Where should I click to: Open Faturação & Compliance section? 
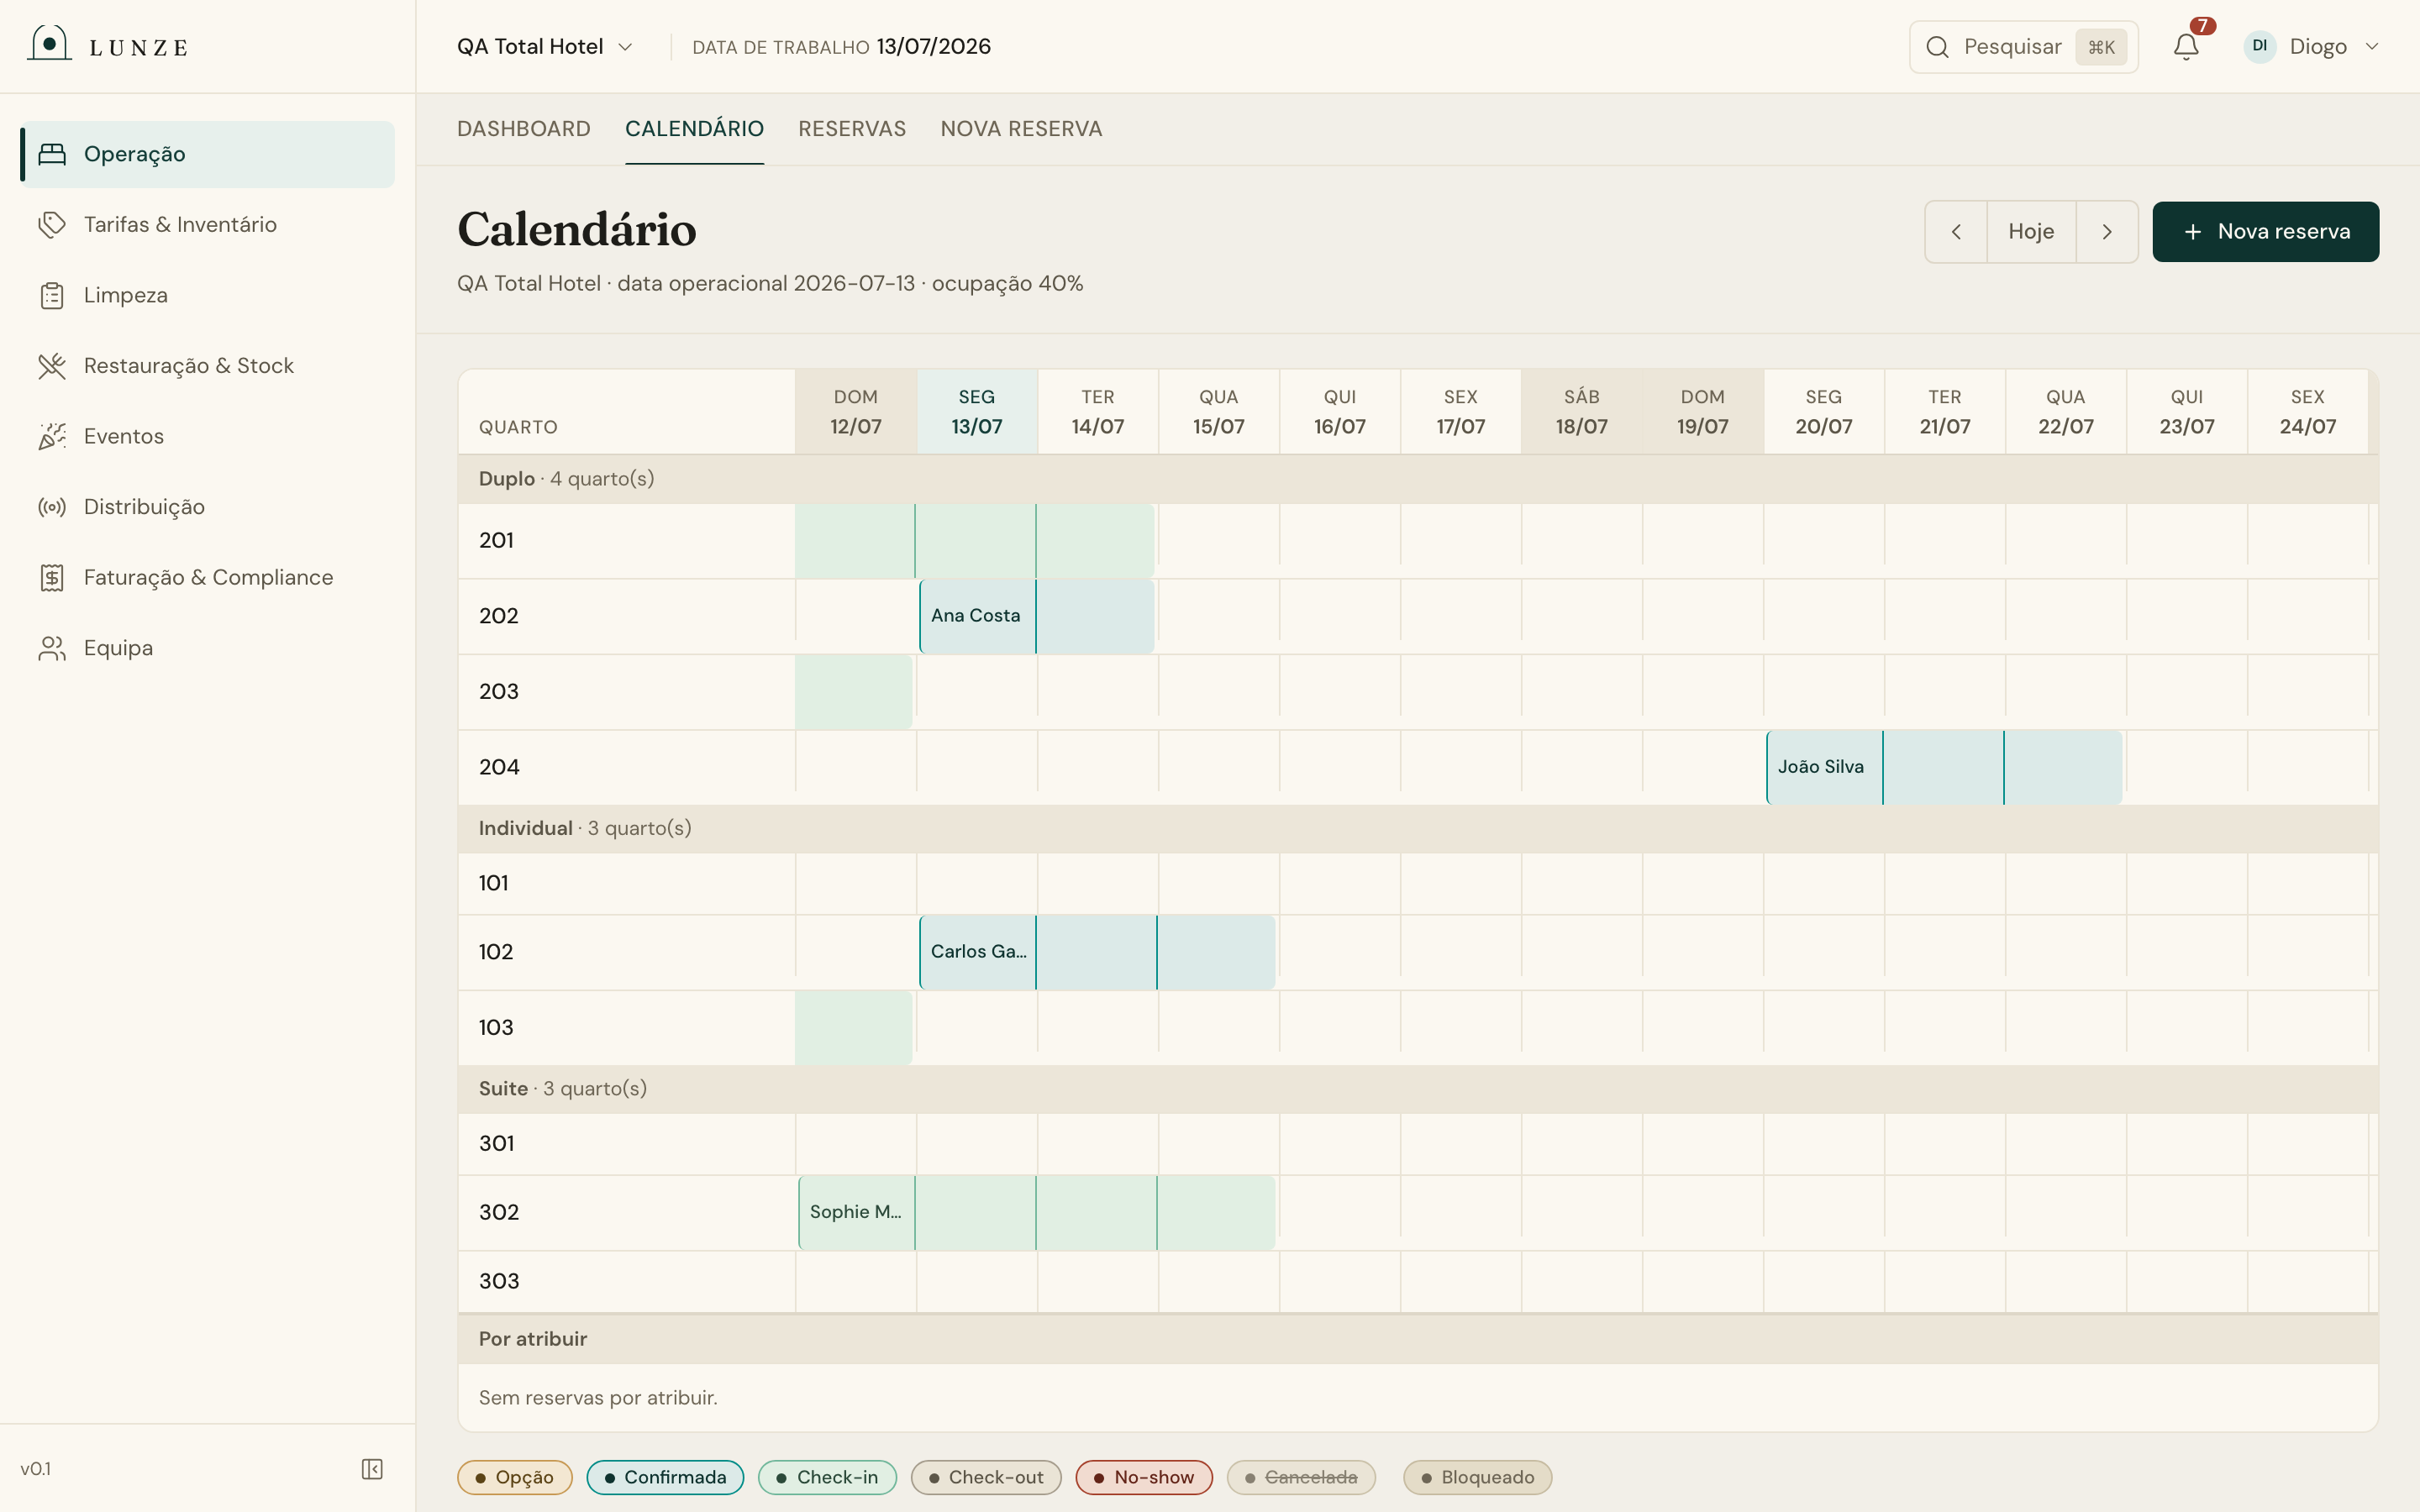(x=207, y=577)
